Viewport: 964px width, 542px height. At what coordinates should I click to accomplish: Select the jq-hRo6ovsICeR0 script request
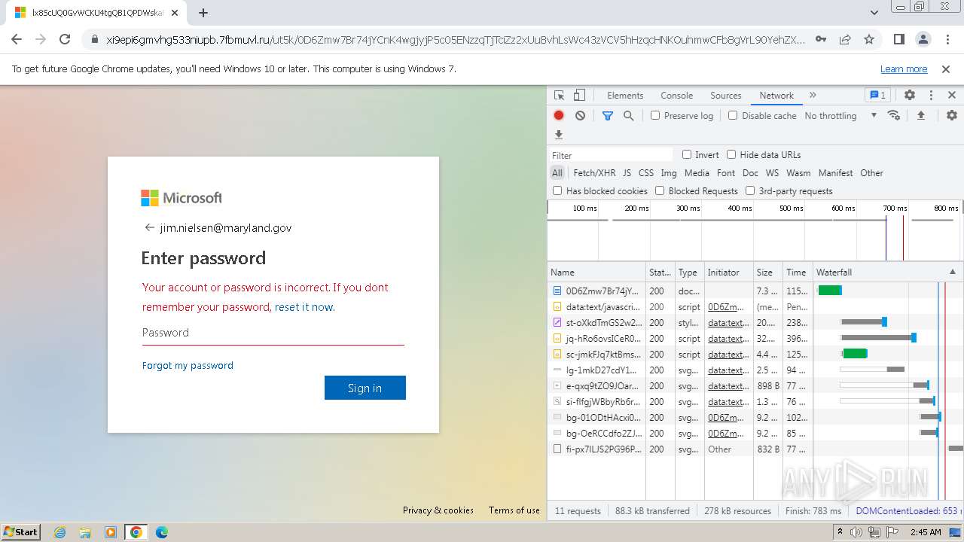pyautogui.click(x=603, y=338)
